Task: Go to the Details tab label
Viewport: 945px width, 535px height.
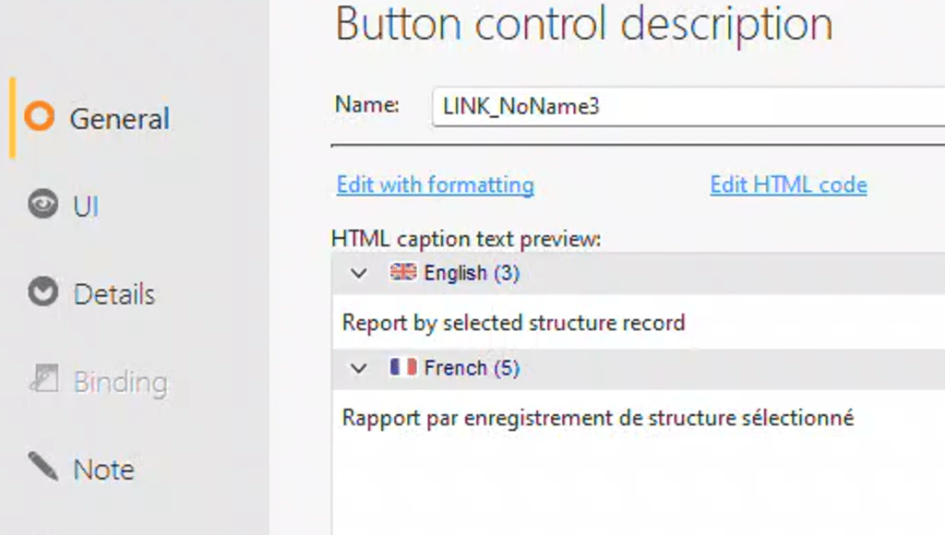Action: [114, 294]
